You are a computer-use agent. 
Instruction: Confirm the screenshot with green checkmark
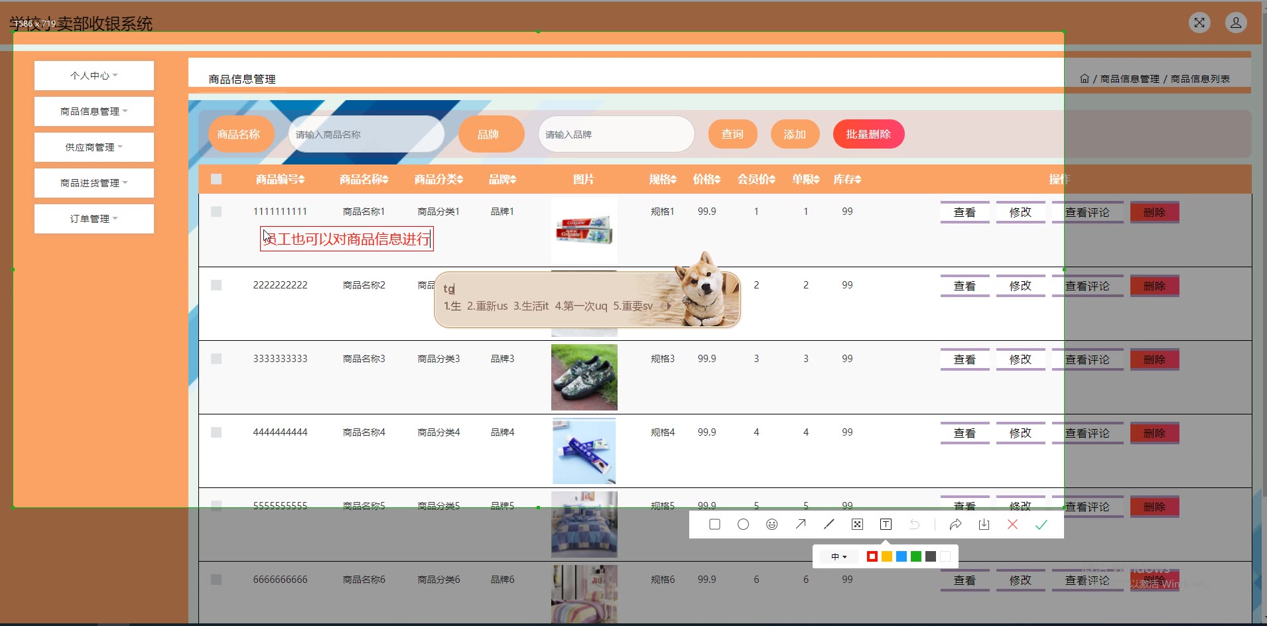[x=1041, y=525]
